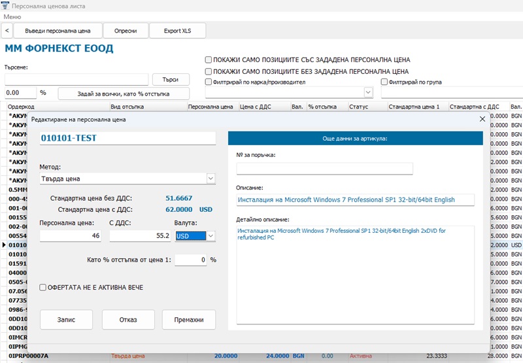
Task: Click the С ДДС field with 55.2
Action: [x=141, y=235]
